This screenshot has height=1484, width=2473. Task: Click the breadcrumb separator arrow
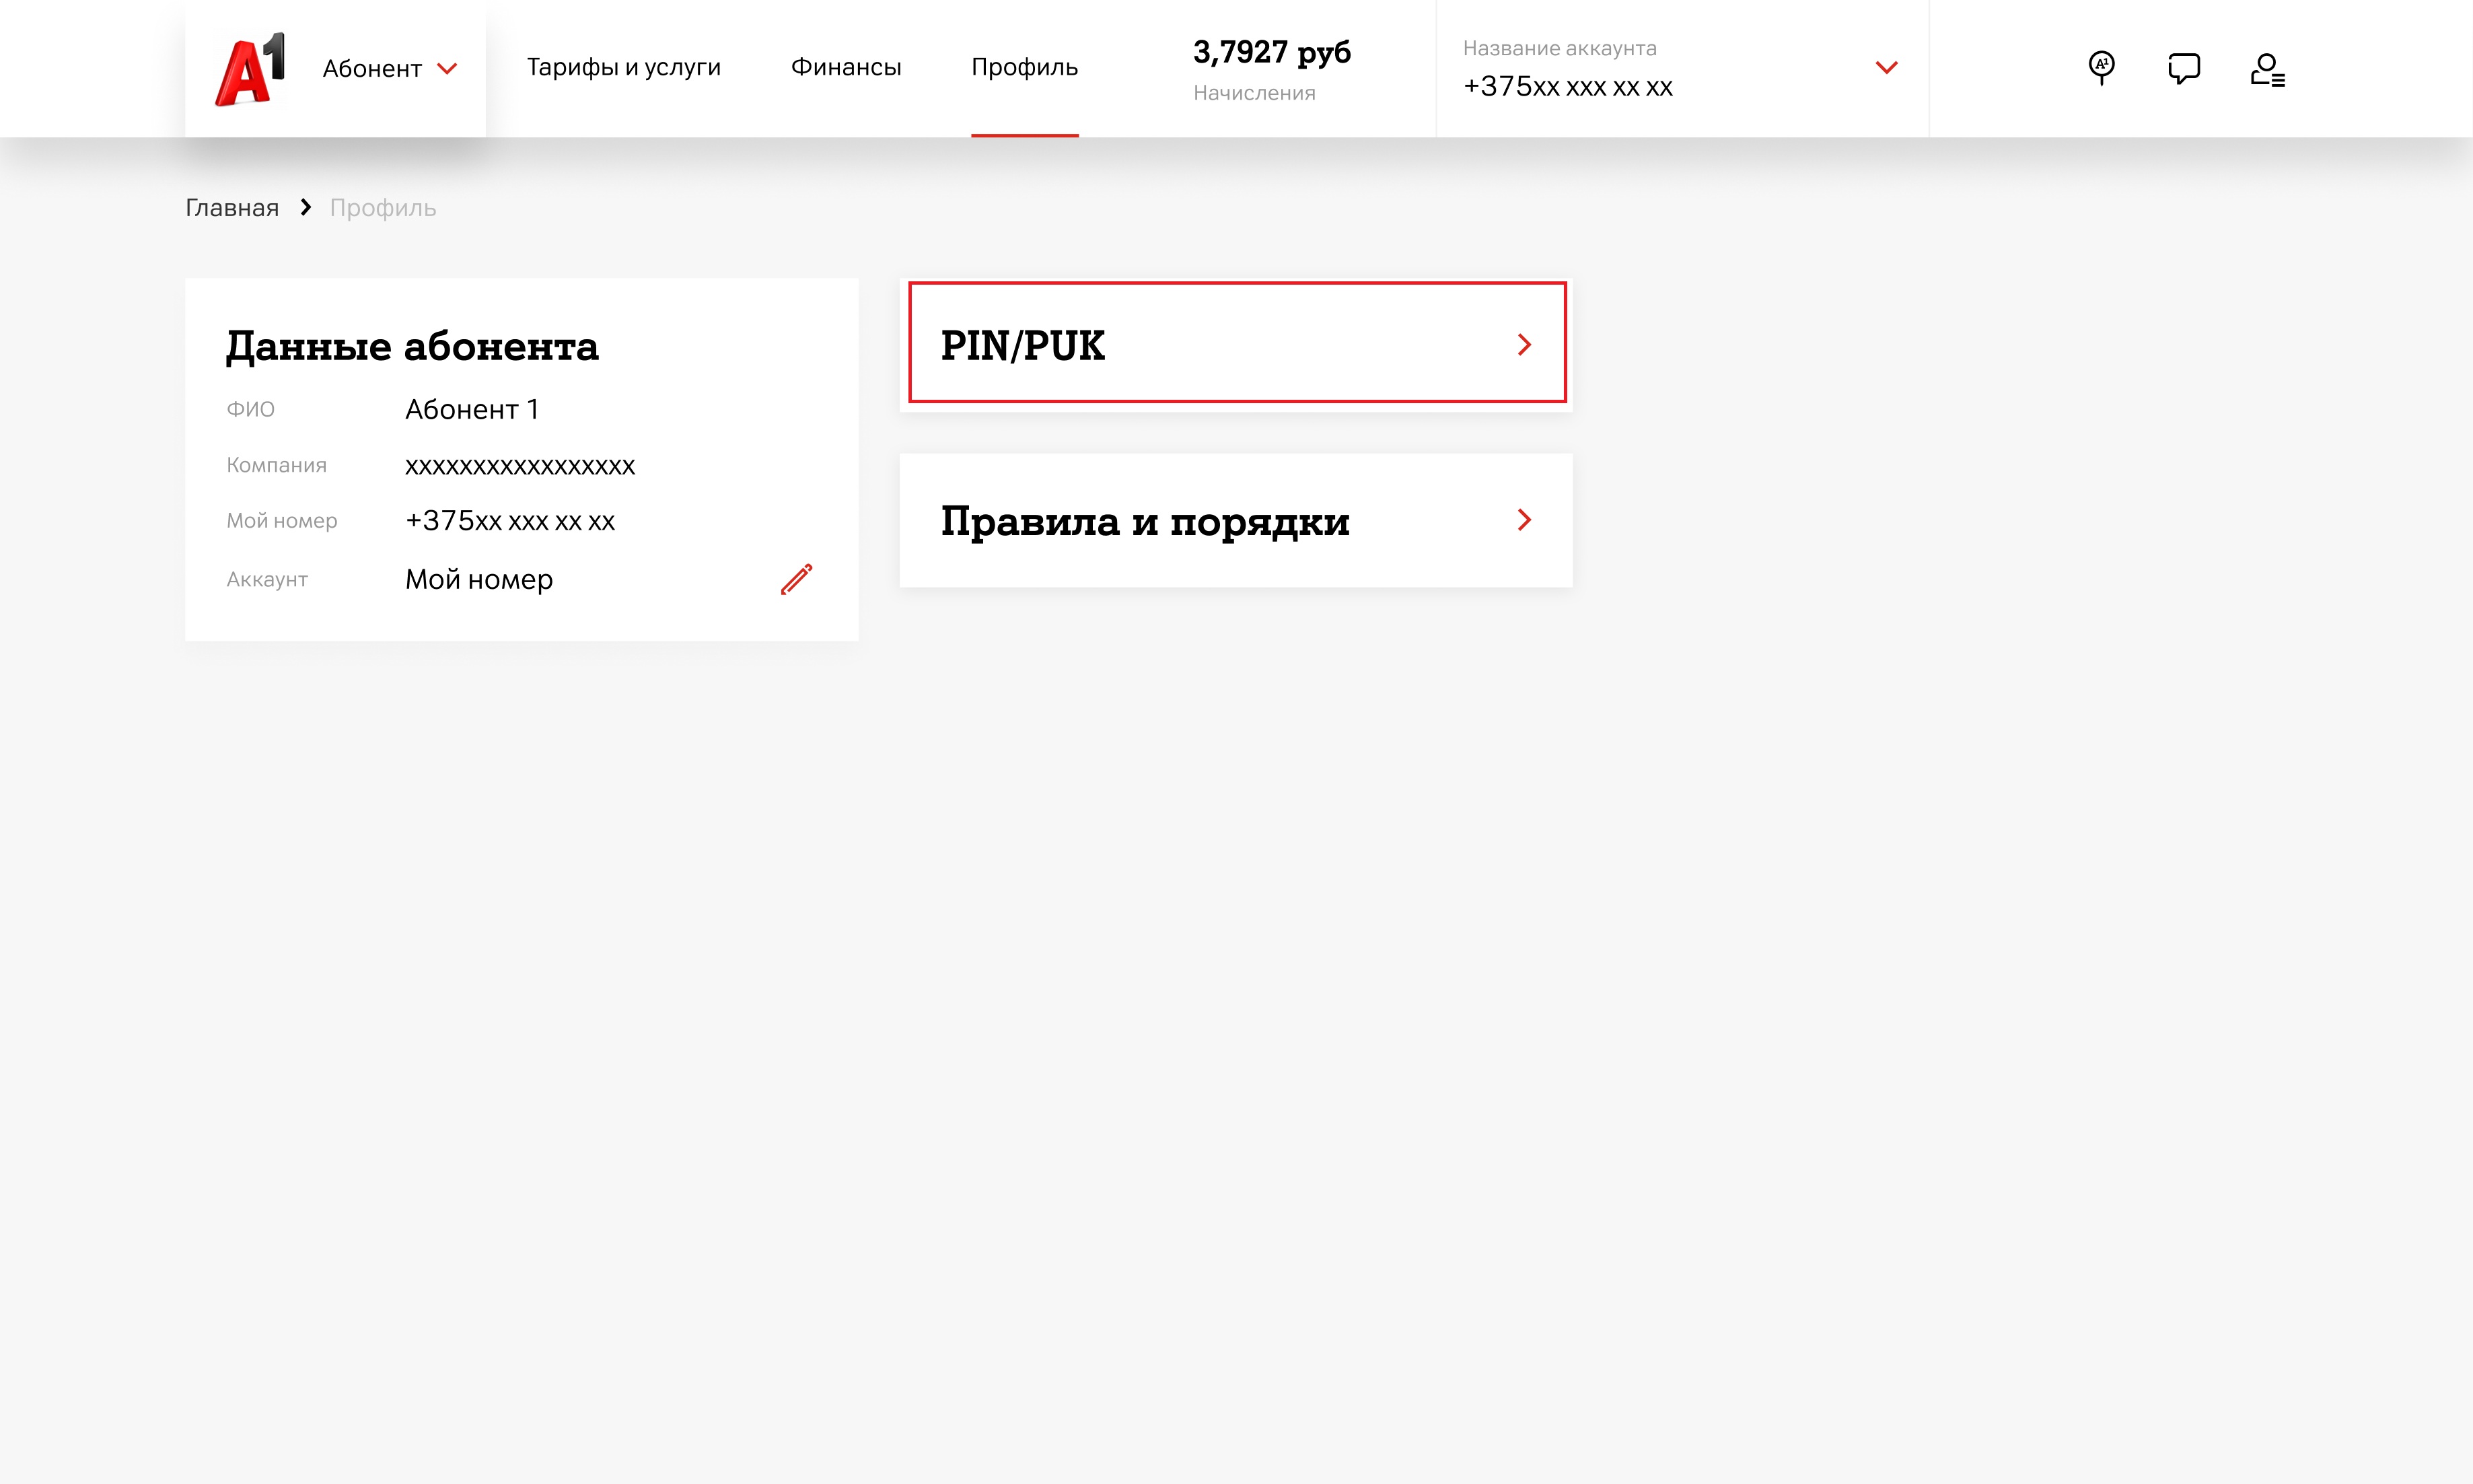pos(306,207)
